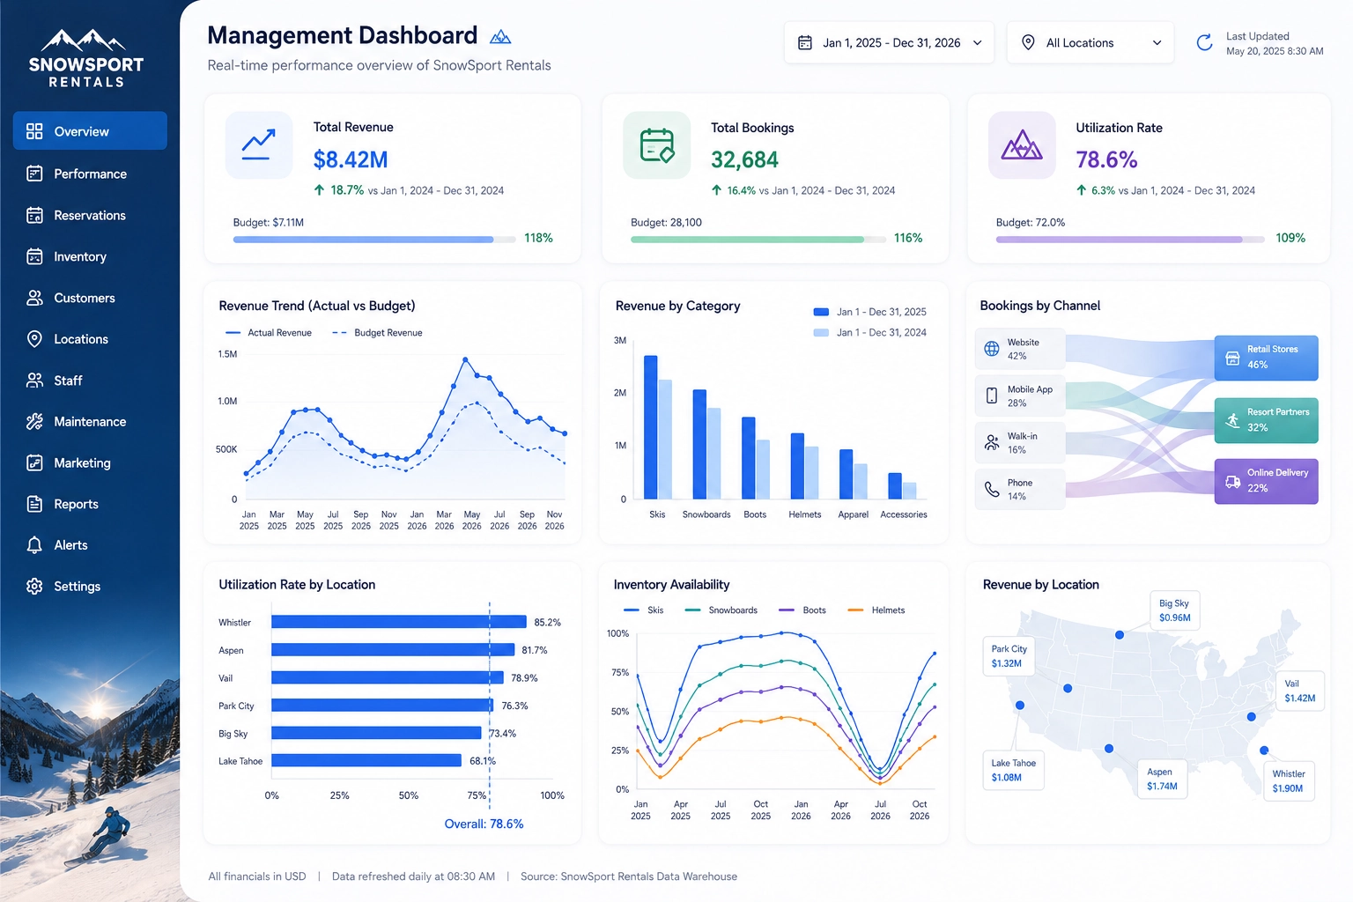Click the Walk-in channel icon
The width and height of the screenshot is (1353, 902).
(992, 442)
